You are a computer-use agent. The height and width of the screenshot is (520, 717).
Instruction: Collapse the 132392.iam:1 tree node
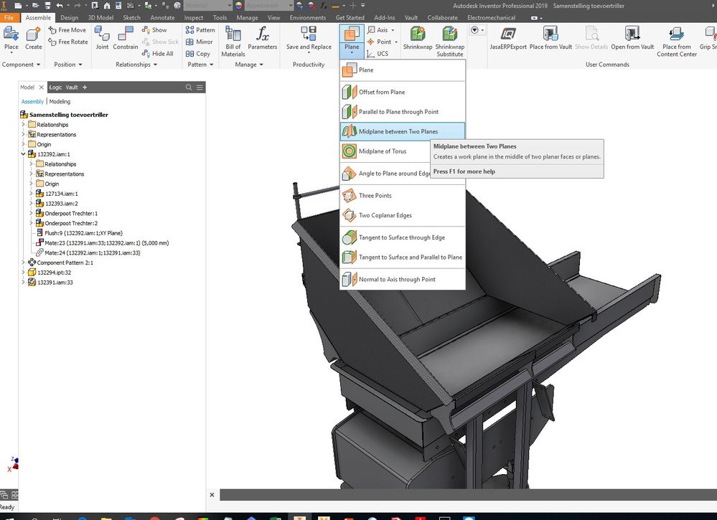[x=23, y=154]
